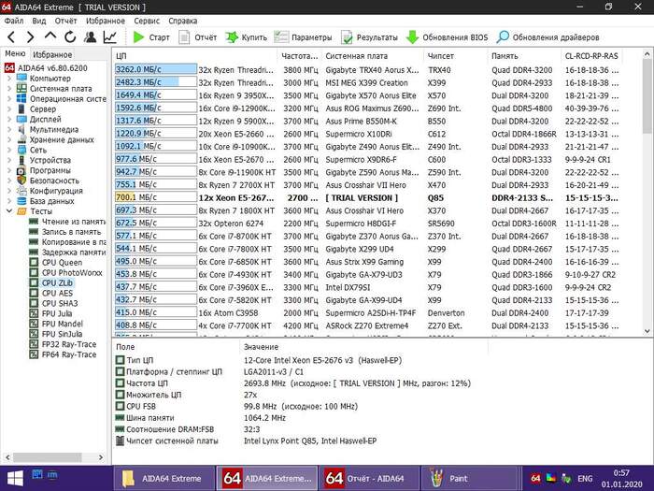
Task: Click the up-level arrow icon in toolbar
Action: (x=50, y=37)
